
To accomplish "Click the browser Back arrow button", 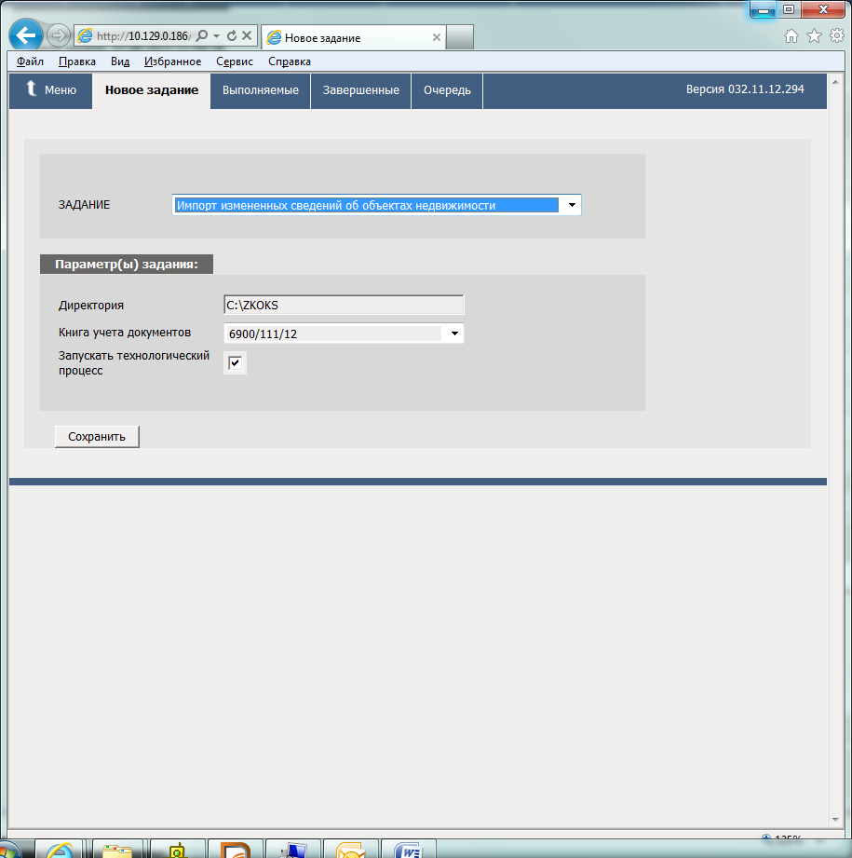I will click(x=25, y=35).
